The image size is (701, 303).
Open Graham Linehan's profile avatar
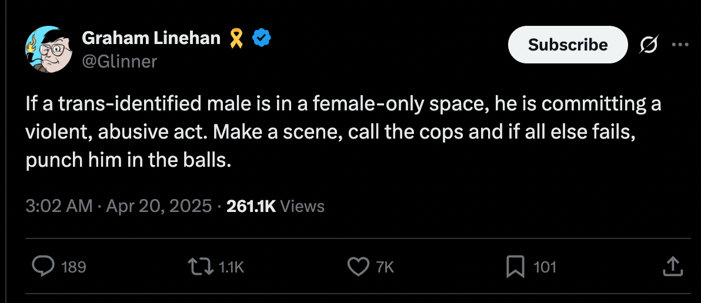click(49, 49)
